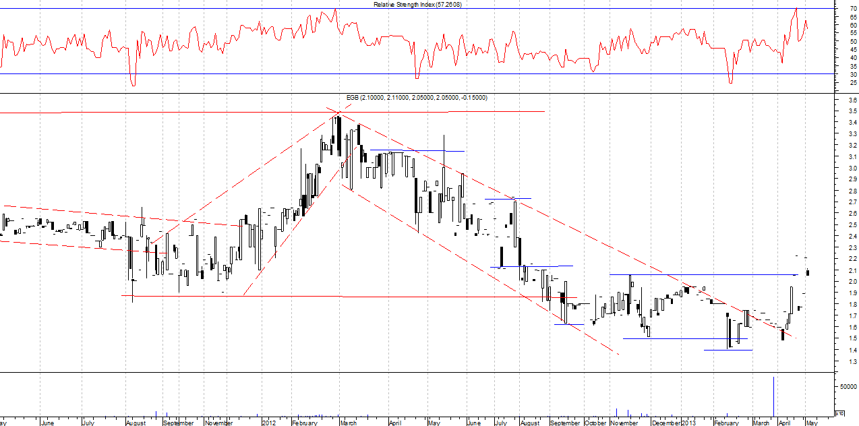
Task: Click the October label on the time axis
Action: (596, 423)
